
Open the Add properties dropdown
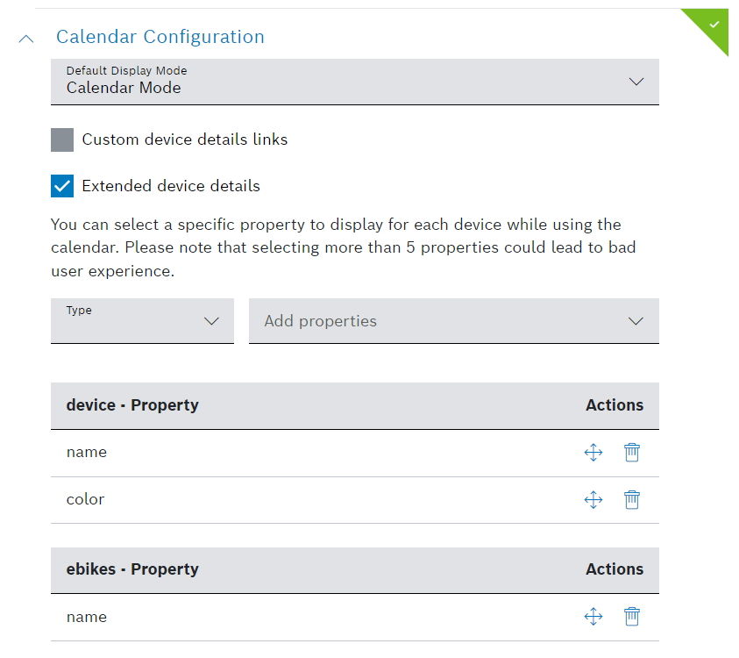coord(453,320)
